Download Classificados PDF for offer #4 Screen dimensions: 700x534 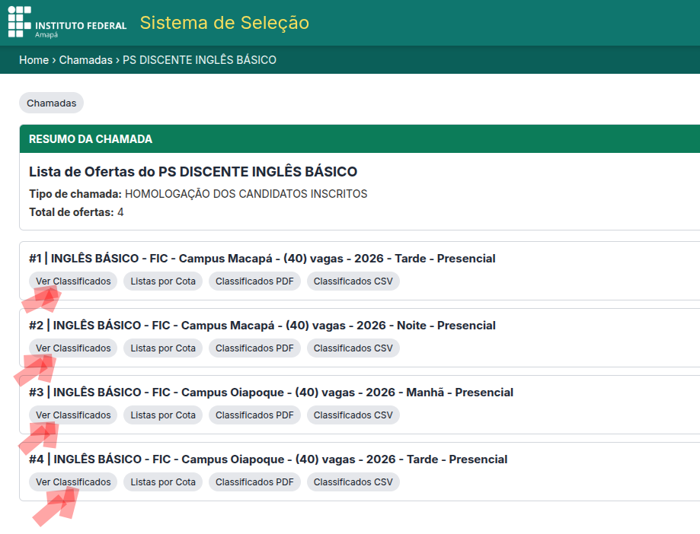point(254,482)
